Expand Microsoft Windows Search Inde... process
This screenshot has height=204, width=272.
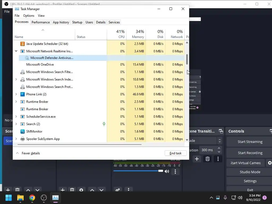coord(16,79)
